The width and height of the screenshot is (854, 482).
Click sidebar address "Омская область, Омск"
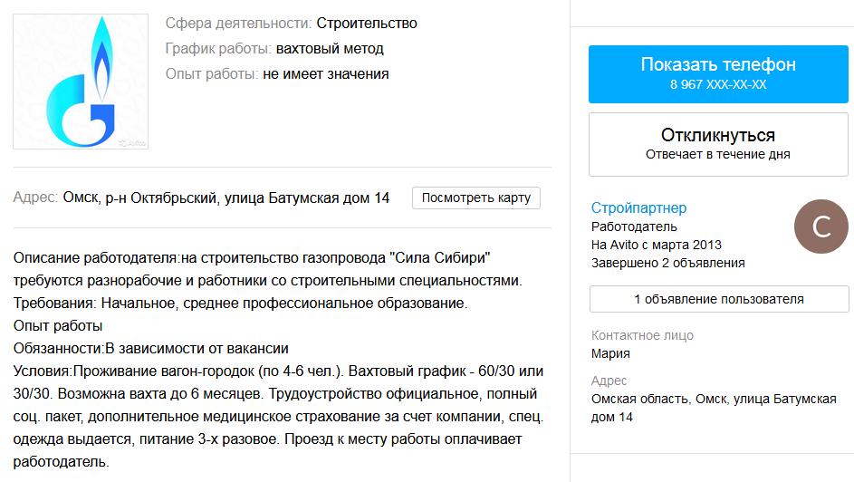(x=659, y=399)
